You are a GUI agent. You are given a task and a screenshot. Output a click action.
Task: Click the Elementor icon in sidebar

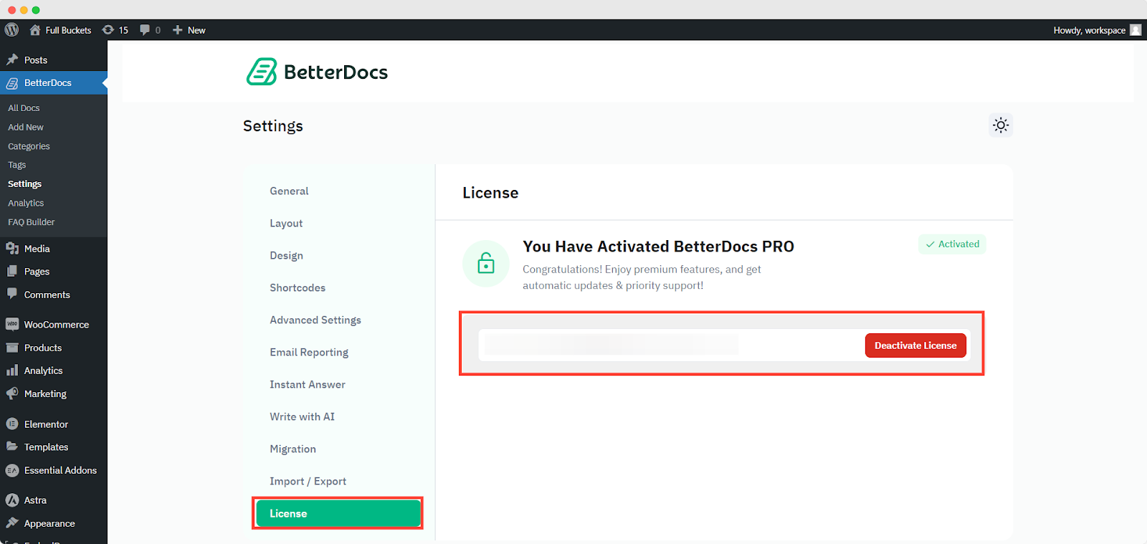pos(12,424)
